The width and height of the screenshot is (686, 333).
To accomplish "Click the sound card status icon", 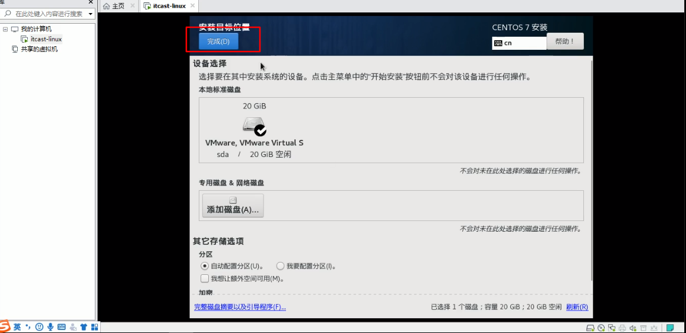I will 633,328.
